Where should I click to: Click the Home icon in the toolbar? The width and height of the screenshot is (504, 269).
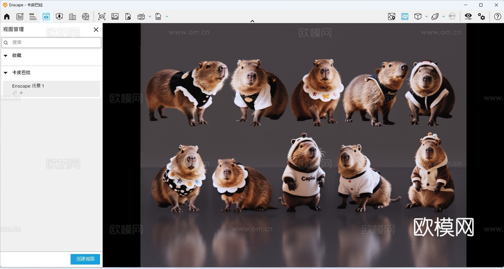click(x=7, y=16)
